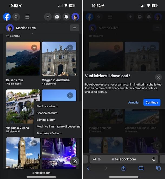Open Facebook home logo in left screen

[x=7, y=17]
